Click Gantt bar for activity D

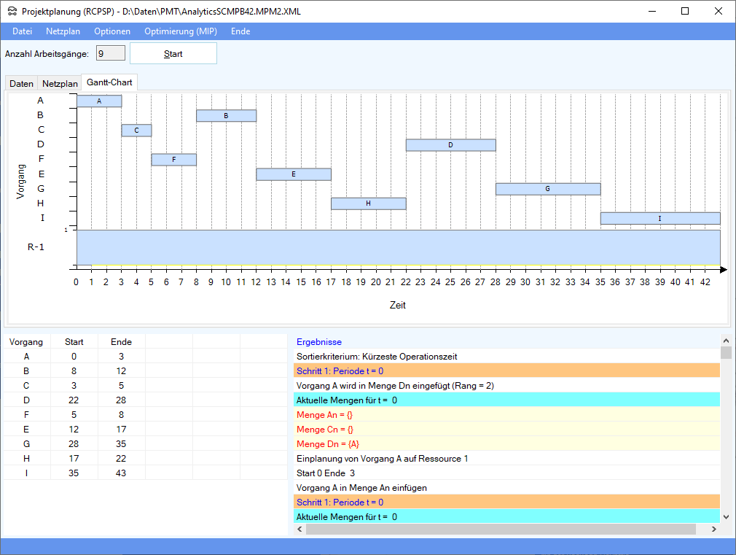tap(450, 145)
